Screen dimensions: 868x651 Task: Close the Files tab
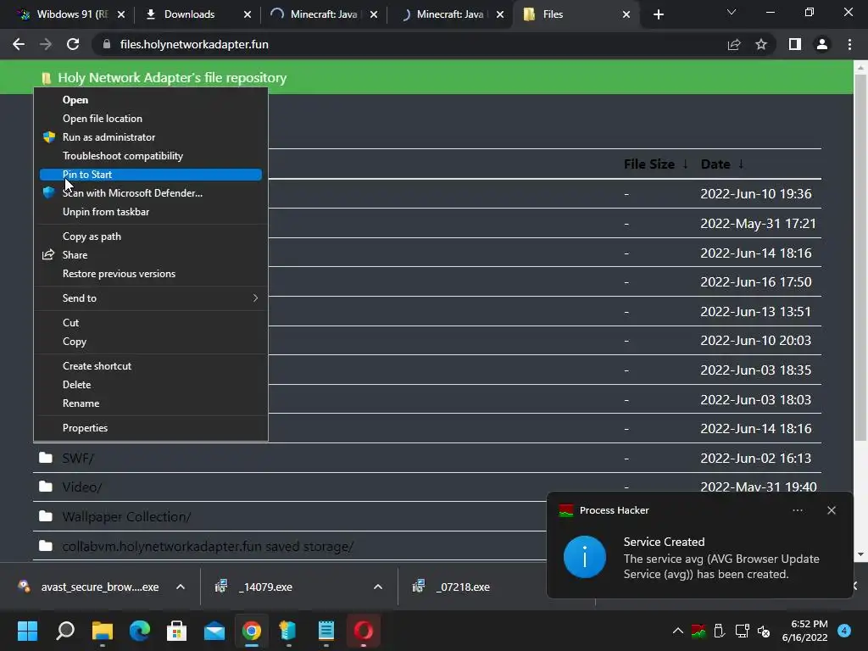[x=626, y=14]
